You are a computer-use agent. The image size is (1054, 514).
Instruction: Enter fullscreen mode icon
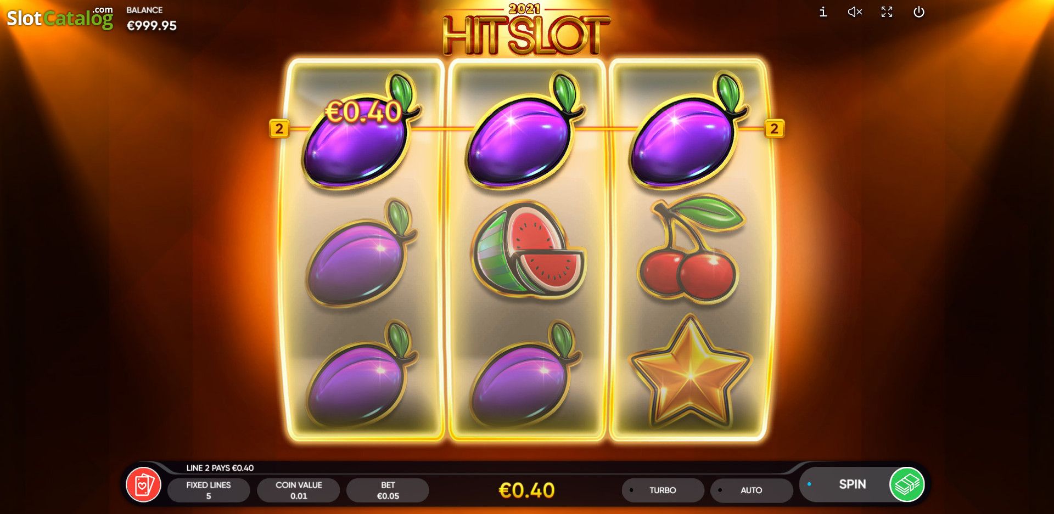pyautogui.click(x=887, y=12)
